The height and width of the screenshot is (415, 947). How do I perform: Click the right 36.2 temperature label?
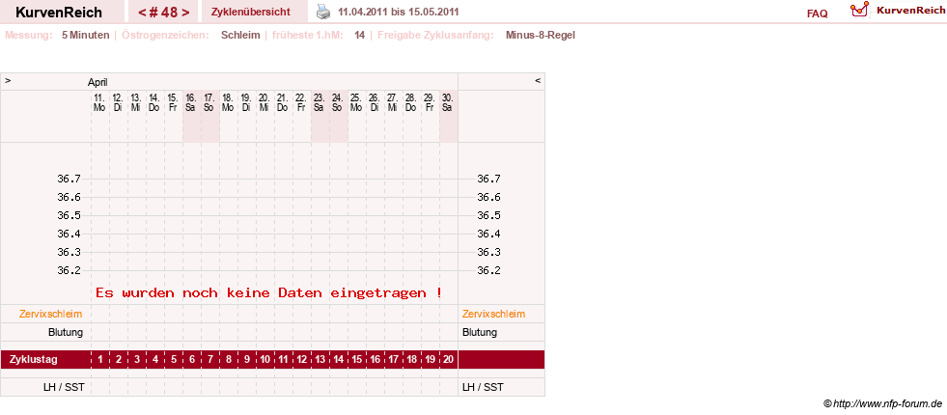click(488, 270)
